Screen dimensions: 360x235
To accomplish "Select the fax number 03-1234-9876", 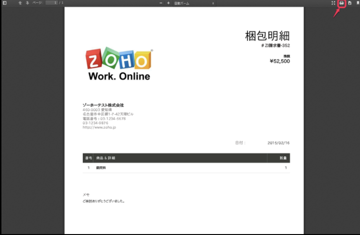I will pyautogui.click(x=95, y=123).
